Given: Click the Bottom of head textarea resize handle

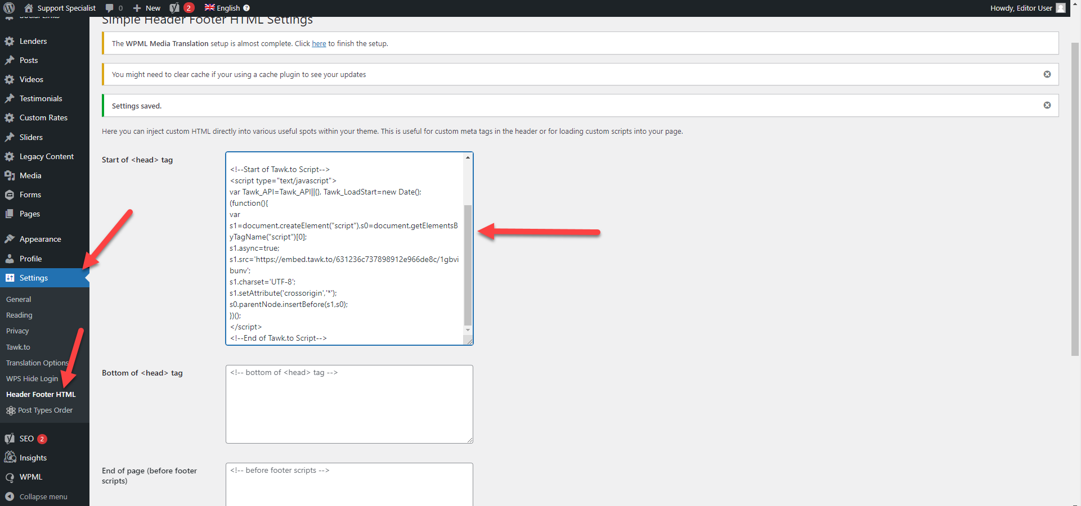Looking at the screenshot, I should 469,440.
